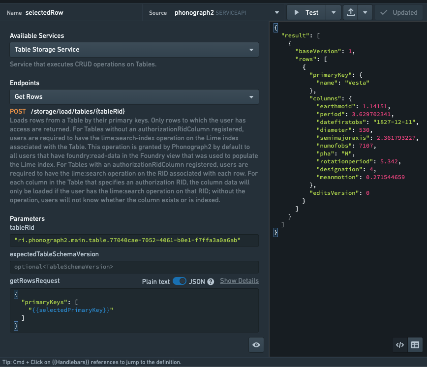Click the upload/export icon button

point(351,12)
